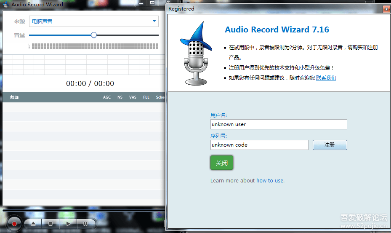This screenshot has height=233, width=391.
Task: Click the 音量 volume slider handle
Action: coord(94,35)
